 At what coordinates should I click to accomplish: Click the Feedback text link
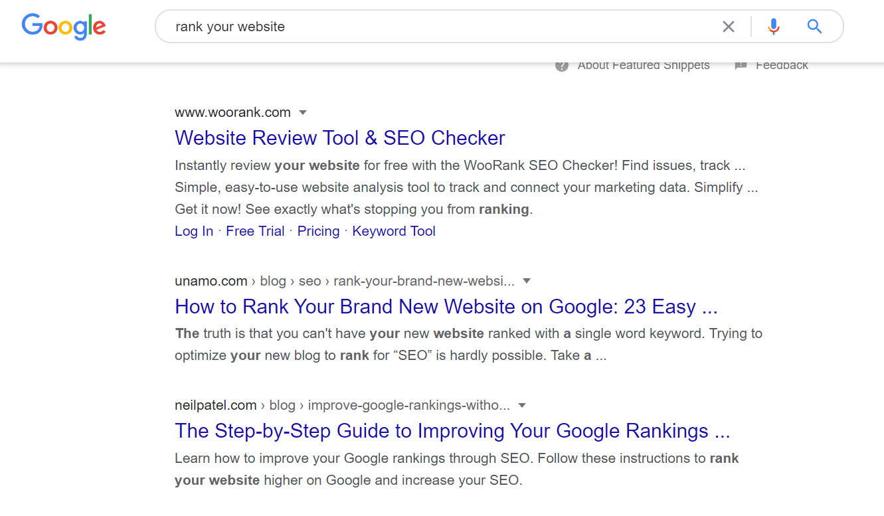[x=782, y=65]
